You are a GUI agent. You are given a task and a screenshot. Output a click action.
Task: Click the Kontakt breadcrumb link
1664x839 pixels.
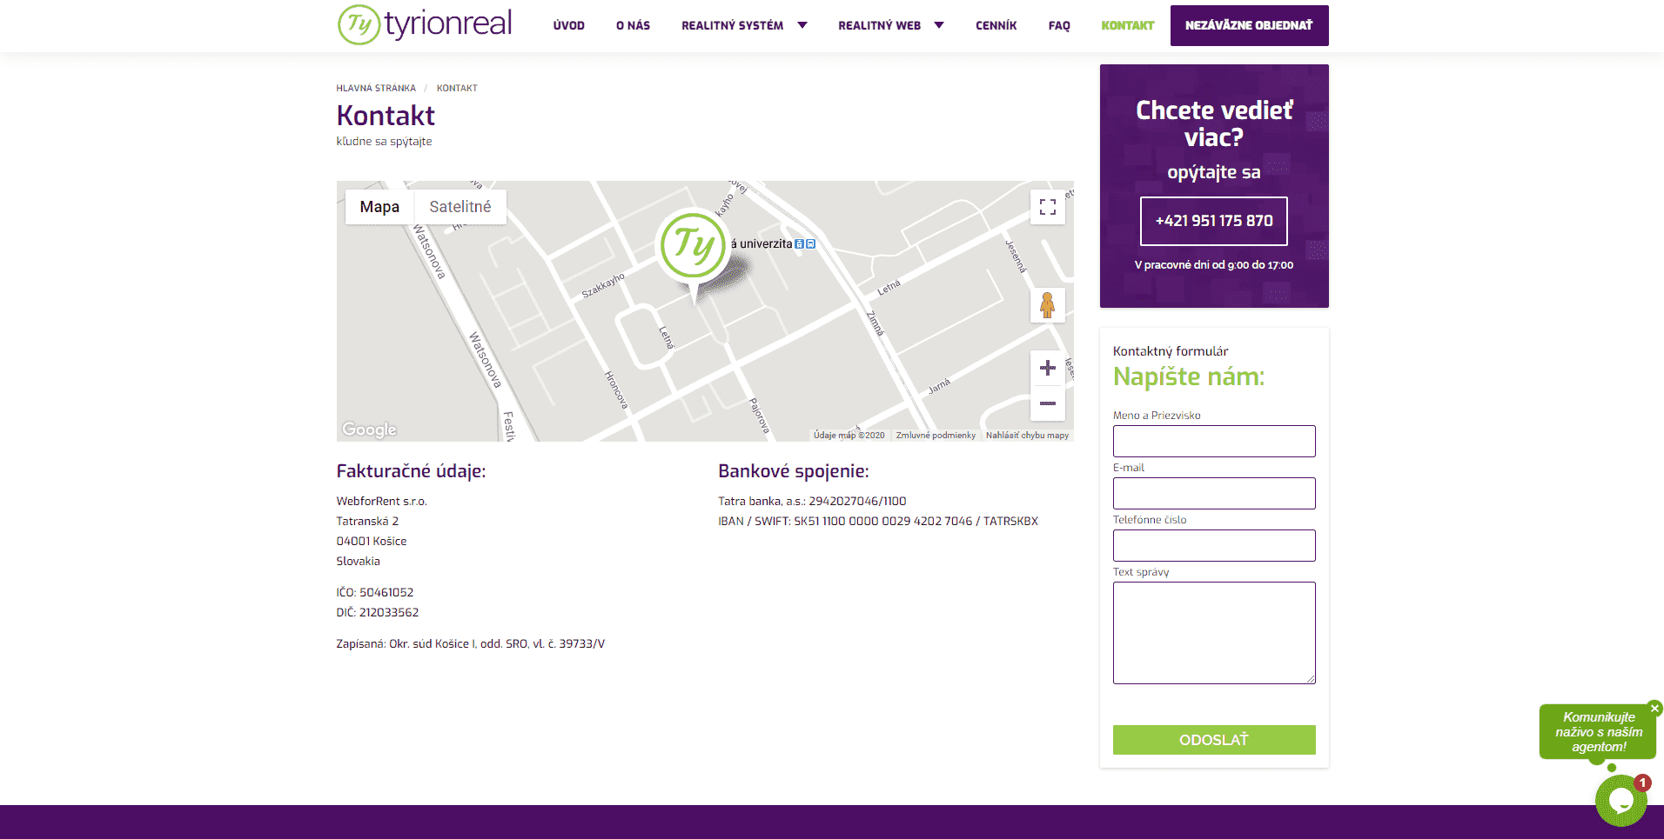click(457, 88)
